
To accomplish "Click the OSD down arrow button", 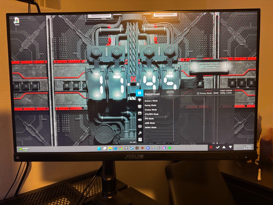I will (x=230, y=147).
